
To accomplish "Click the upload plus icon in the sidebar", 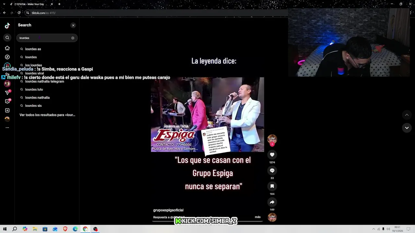I will click(7, 110).
